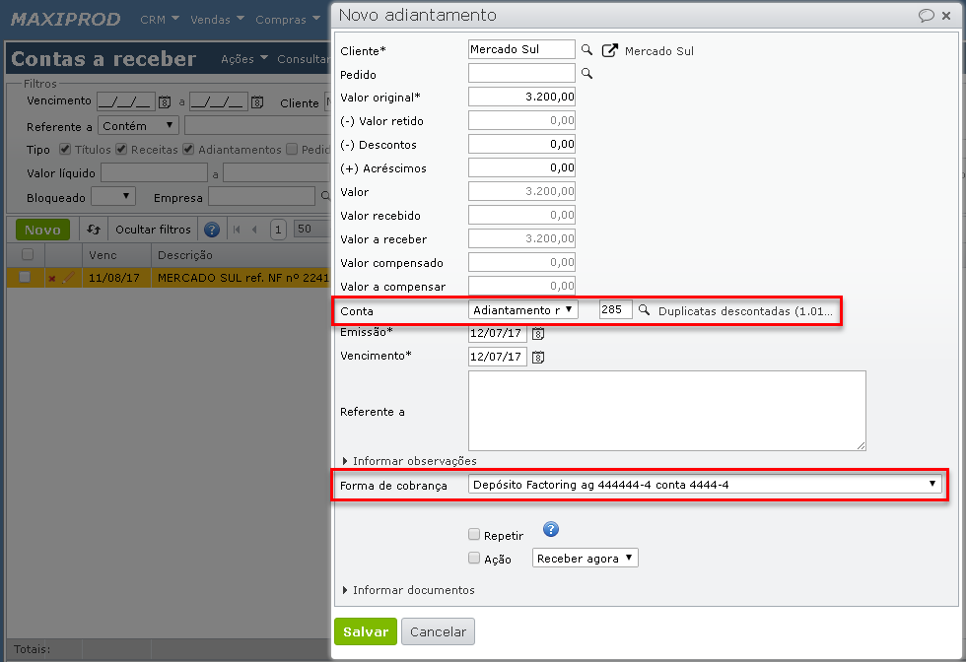This screenshot has width=966, height=662.
Task: Click the Mercado Sul client link
Action: (659, 51)
